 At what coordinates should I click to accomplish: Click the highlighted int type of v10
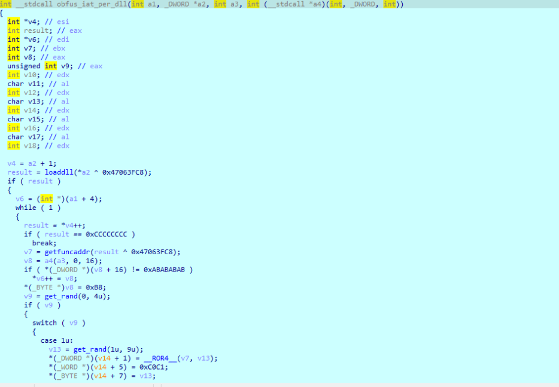click(x=12, y=74)
